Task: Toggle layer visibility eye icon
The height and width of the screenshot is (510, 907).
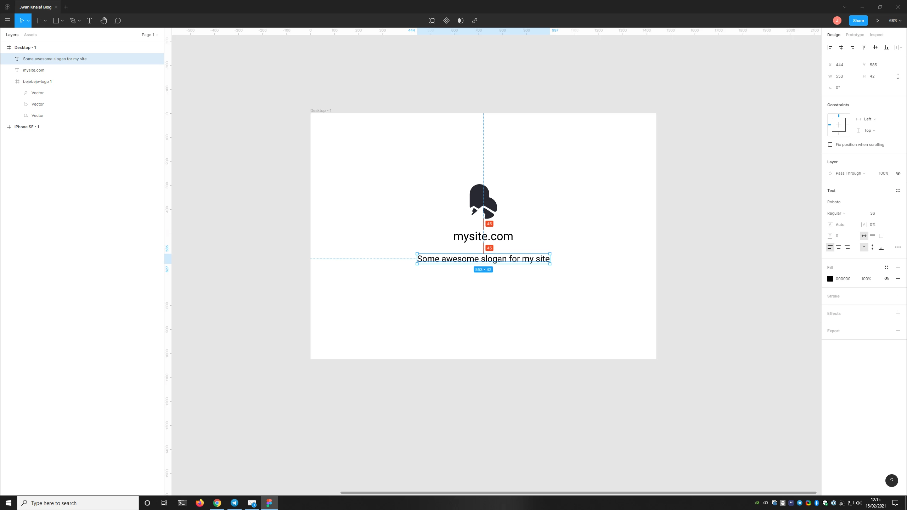Action: (x=898, y=173)
